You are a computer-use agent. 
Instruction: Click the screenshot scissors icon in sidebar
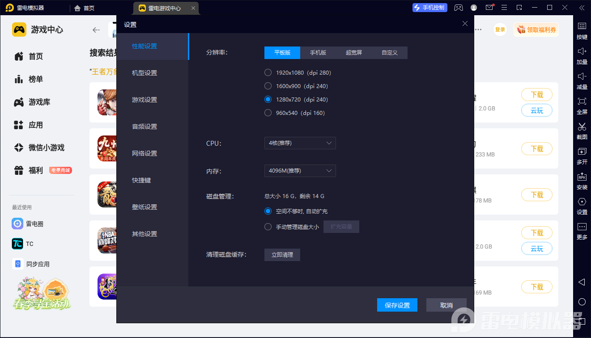click(582, 127)
